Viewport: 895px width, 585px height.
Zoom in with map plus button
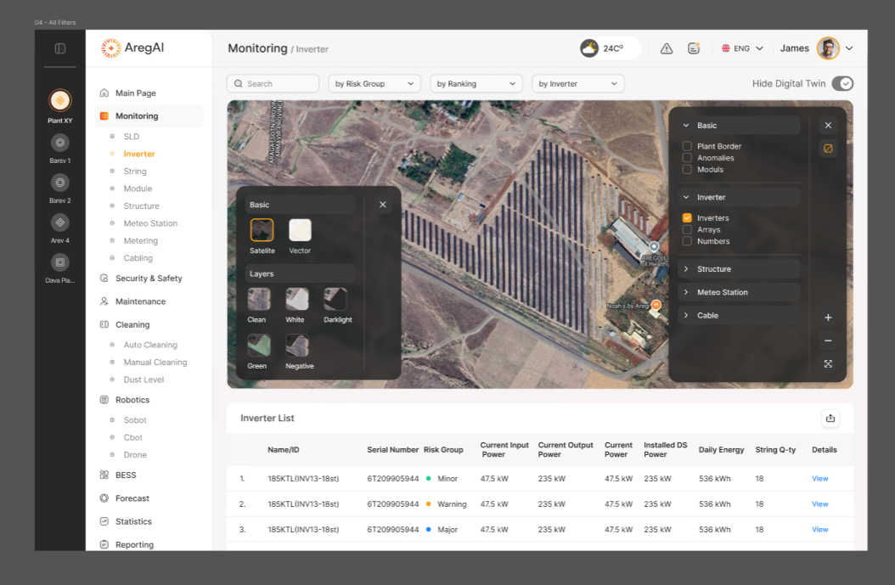(828, 318)
